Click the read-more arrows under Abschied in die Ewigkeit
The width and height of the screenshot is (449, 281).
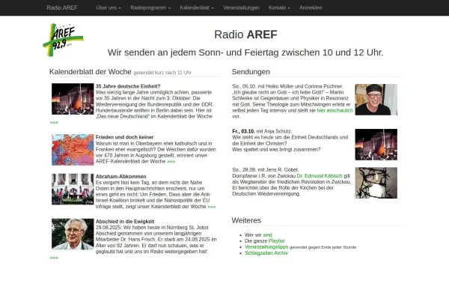click(x=54, y=258)
